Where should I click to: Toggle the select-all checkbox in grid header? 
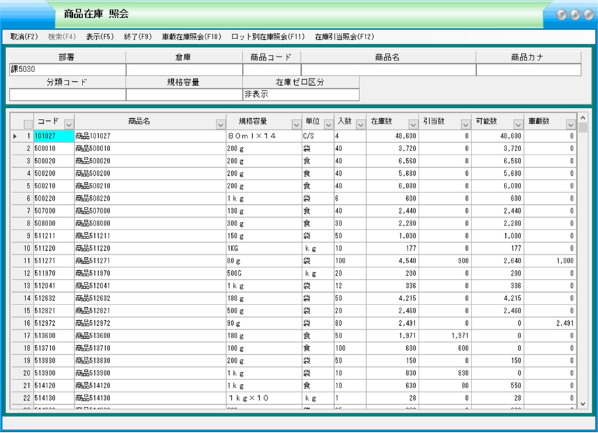pos(28,124)
